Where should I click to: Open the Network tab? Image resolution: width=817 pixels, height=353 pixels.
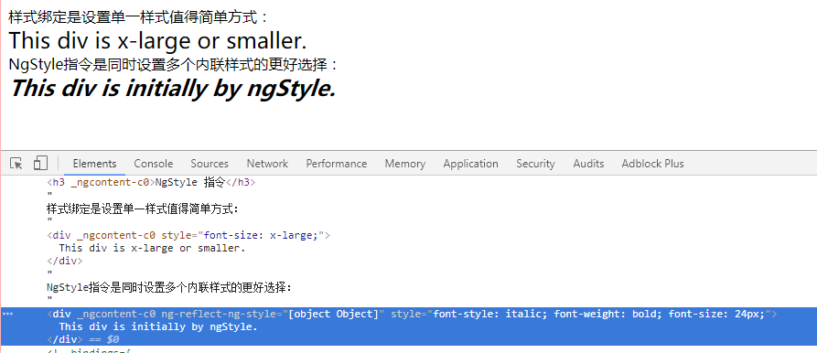(x=267, y=164)
